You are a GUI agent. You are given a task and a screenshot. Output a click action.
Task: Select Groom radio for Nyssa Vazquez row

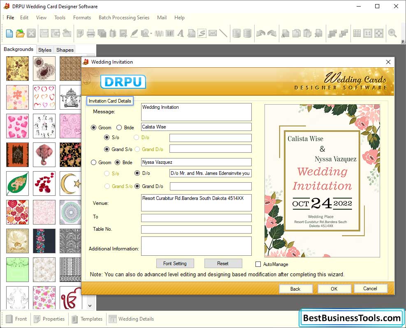93,162
